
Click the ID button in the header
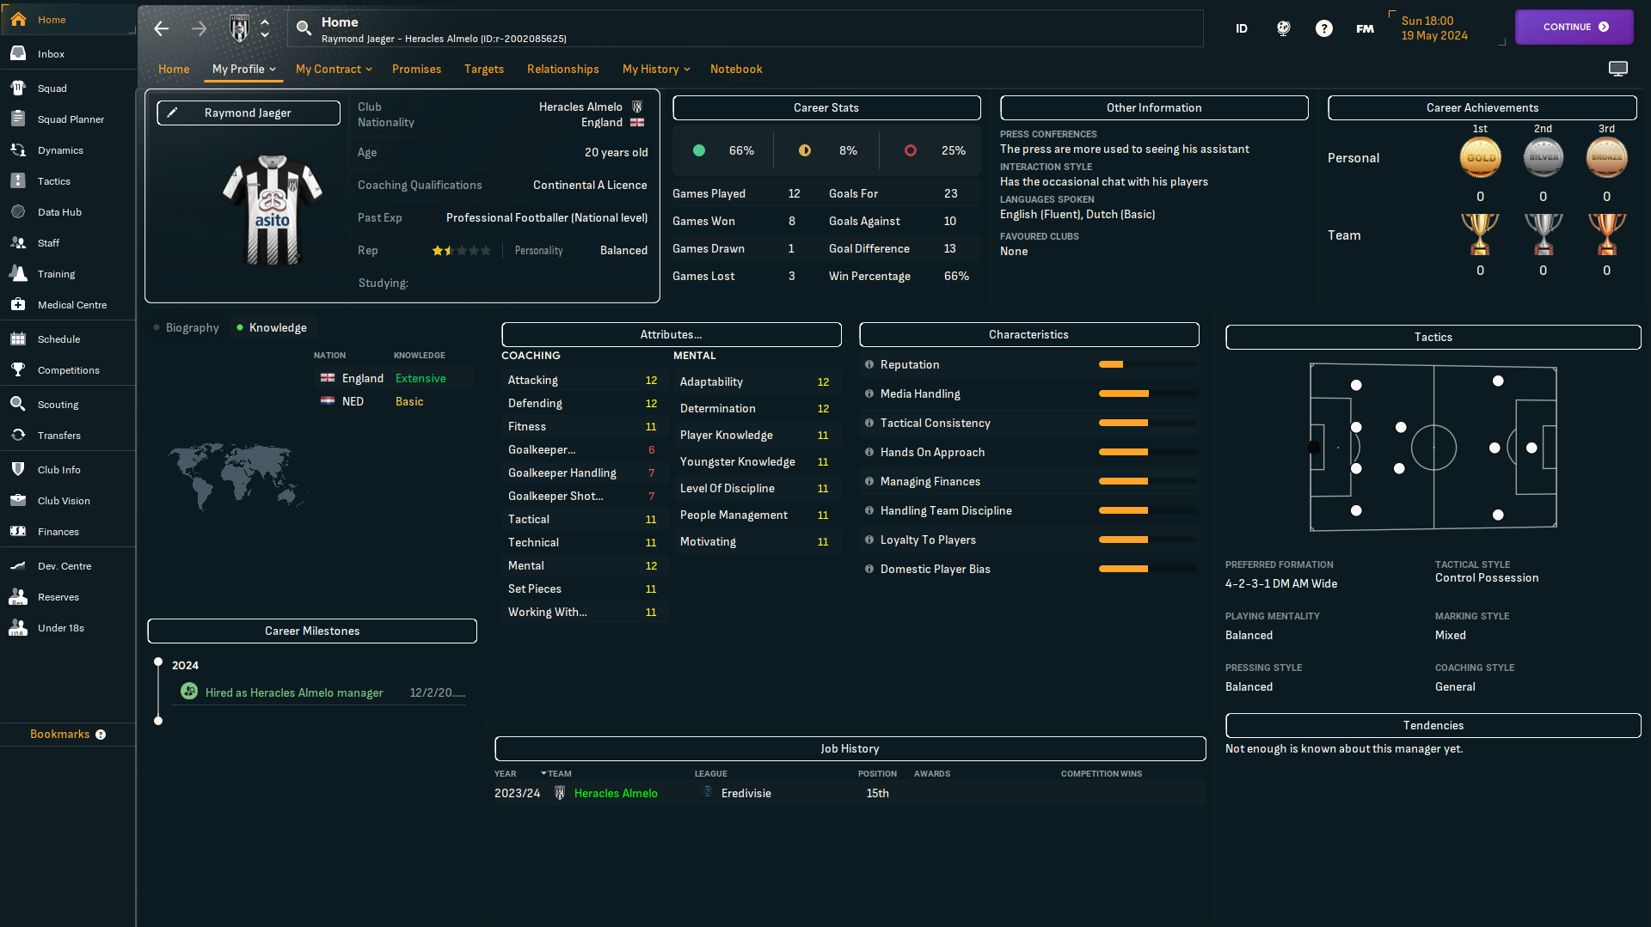point(1242,28)
